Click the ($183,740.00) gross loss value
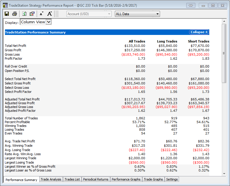The width and height of the screenshot is (230, 186). pos(133,54)
